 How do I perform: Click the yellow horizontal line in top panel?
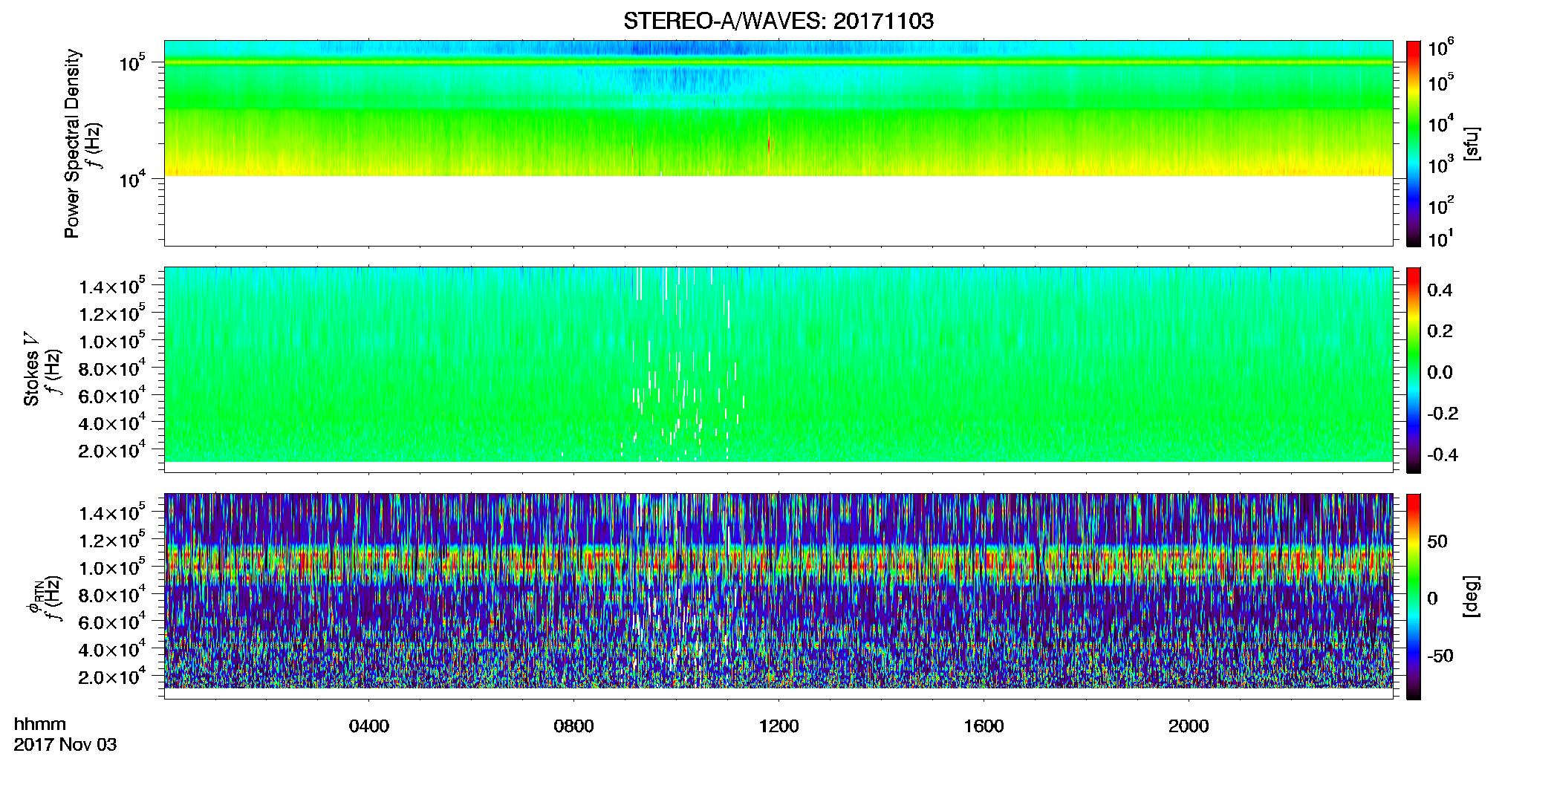(778, 62)
